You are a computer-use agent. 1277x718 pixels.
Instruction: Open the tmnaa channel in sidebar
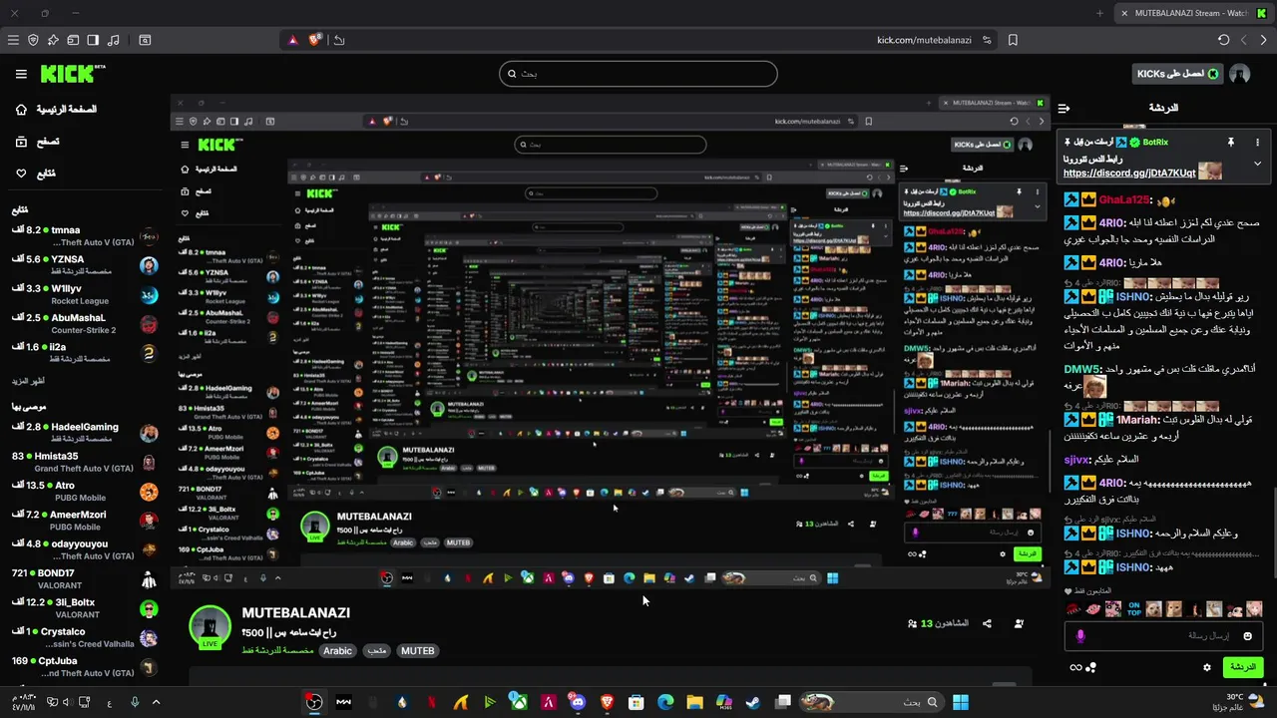[x=85, y=235]
